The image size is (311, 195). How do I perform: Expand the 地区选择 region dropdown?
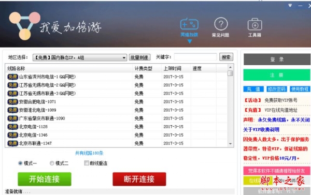[80, 57]
